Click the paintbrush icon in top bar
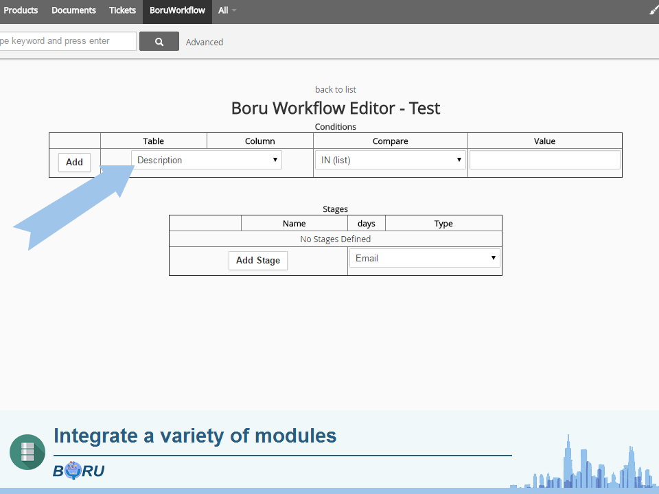Image resolution: width=659 pixels, height=494 pixels. pyautogui.click(x=654, y=10)
